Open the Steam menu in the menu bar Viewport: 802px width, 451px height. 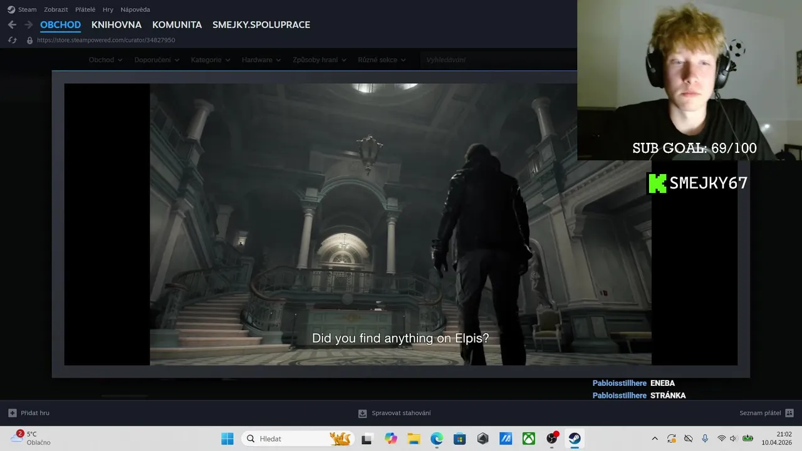click(28, 9)
